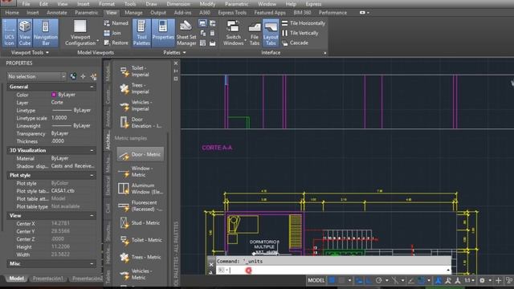Click the CORTE A-A label in drawing
Image resolution: width=514 pixels, height=289 pixels.
(217, 148)
